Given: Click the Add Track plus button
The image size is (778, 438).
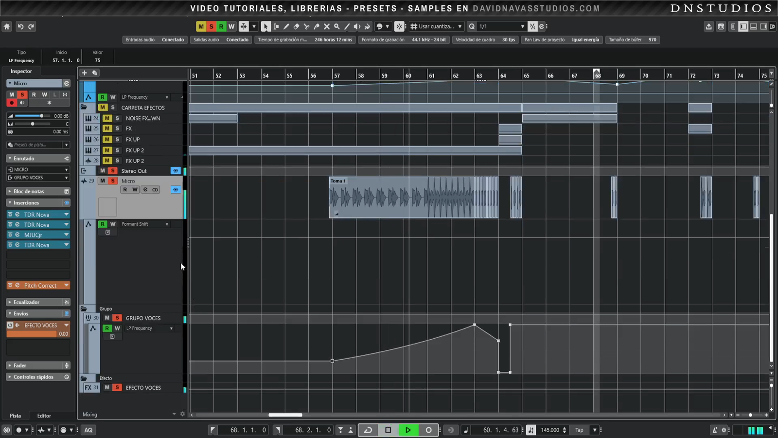Looking at the screenshot, I should (x=84, y=73).
